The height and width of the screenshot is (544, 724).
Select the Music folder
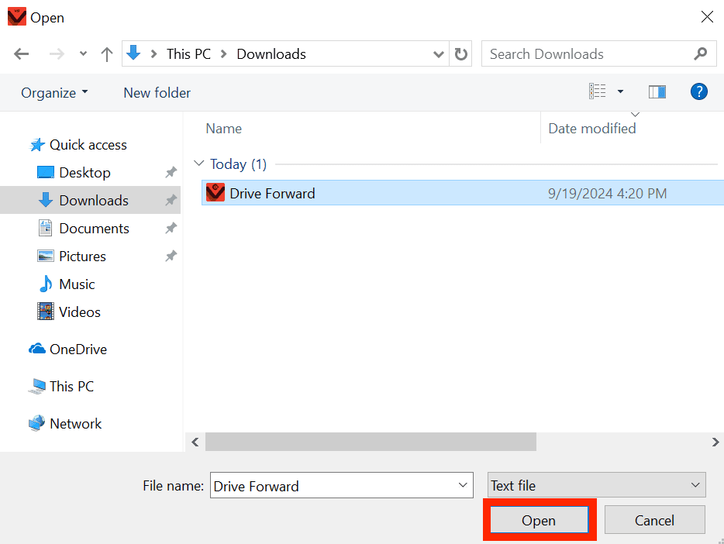pyautogui.click(x=75, y=284)
